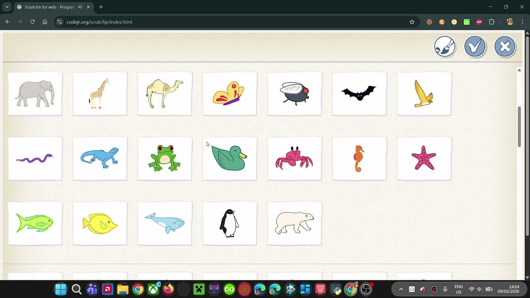Viewport: 530px width, 298px height.
Task: Open the ENG US language switcher
Action: tap(459, 289)
